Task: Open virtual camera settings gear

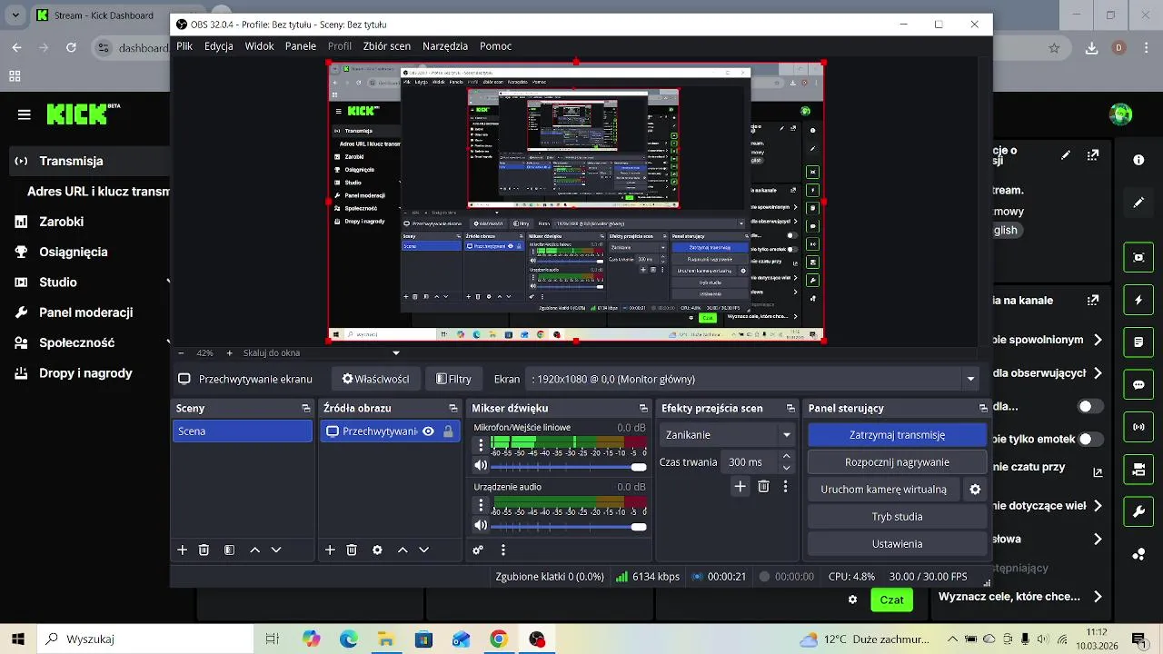Action: (x=975, y=489)
